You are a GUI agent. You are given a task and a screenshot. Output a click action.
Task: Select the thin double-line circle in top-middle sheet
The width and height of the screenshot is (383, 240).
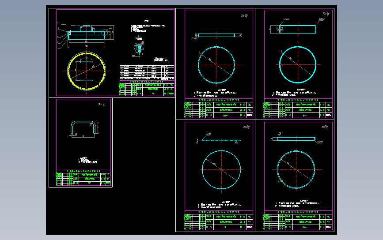pos(216,65)
